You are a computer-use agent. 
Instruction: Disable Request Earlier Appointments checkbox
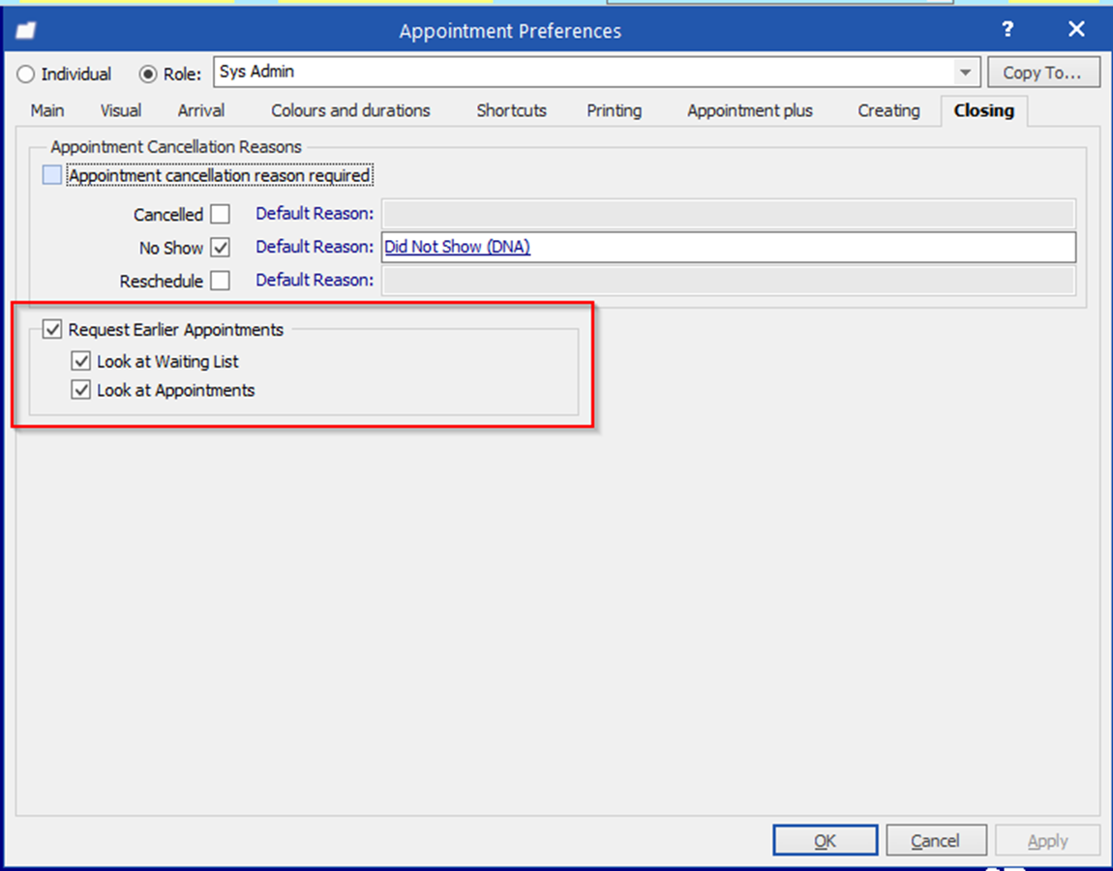coord(52,329)
